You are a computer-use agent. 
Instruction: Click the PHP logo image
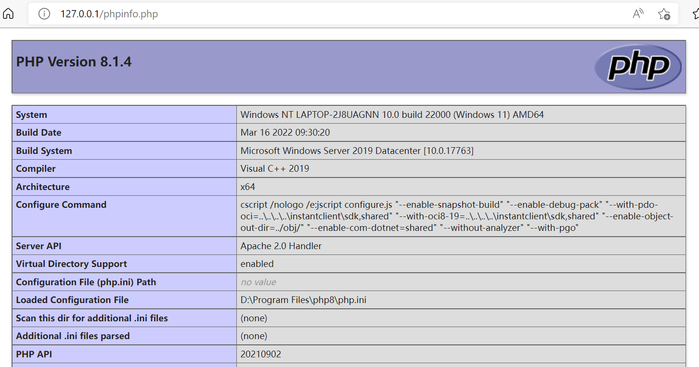638,66
